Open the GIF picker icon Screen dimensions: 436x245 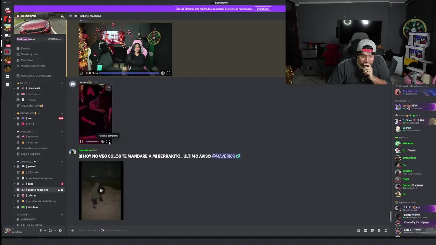point(365,230)
